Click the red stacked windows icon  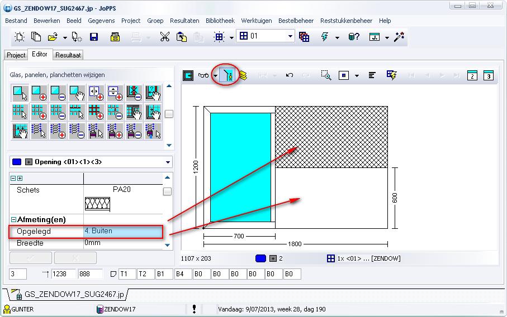[304, 37]
